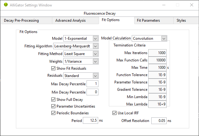The width and height of the screenshot is (199, 136).
Task: Click the Period value field 12.5
Action: click(90, 120)
